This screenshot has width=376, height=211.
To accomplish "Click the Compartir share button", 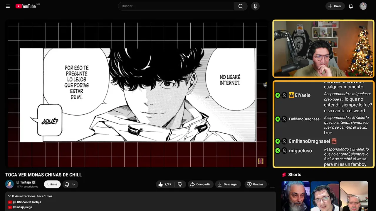I will point(200,184).
